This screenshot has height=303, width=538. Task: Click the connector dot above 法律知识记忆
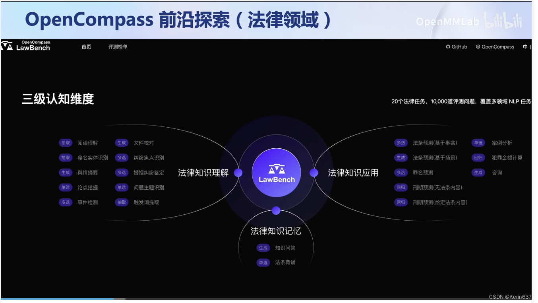[x=276, y=210]
